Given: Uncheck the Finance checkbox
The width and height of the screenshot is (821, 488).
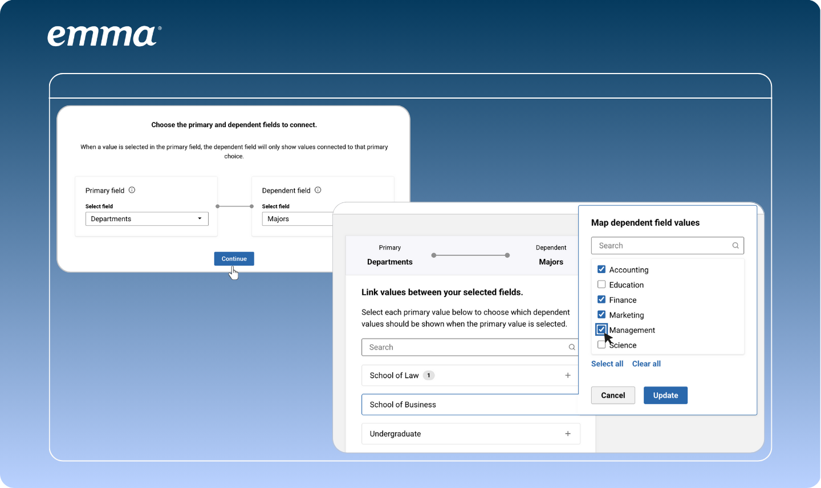Looking at the screenshot, I should pos(601,299).
